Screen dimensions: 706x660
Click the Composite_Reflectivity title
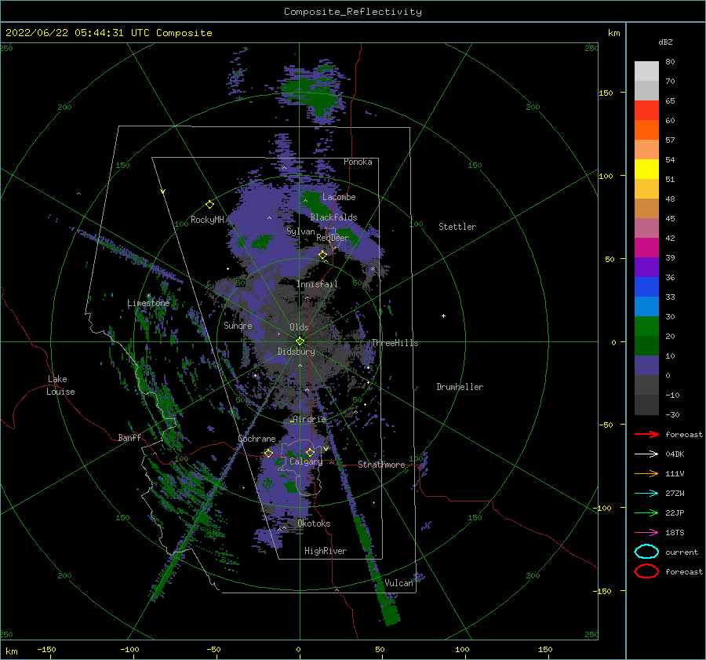(x=353, y=12)
